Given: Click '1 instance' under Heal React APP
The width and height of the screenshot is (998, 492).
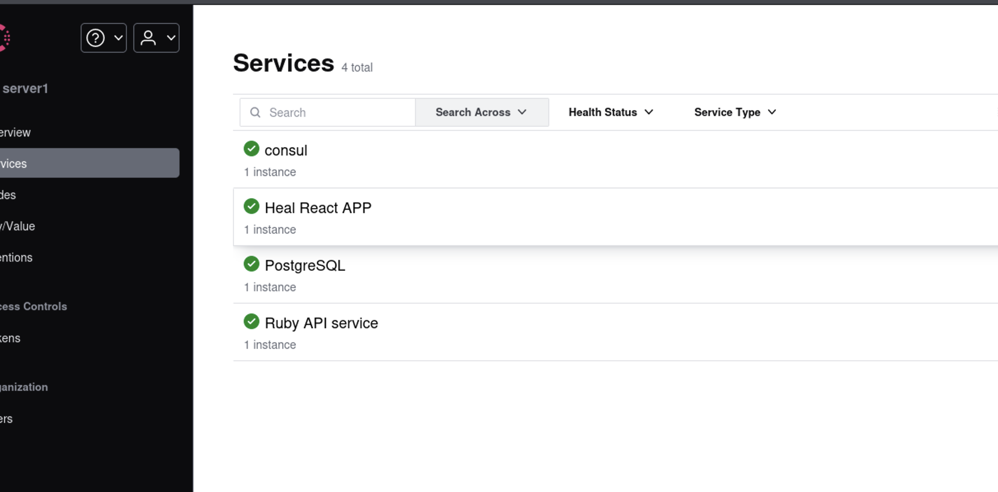Looking at the screenshot, I should (270, 230).
